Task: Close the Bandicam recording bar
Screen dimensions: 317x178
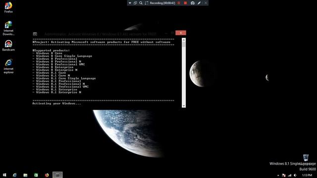Action: [206, 3]
